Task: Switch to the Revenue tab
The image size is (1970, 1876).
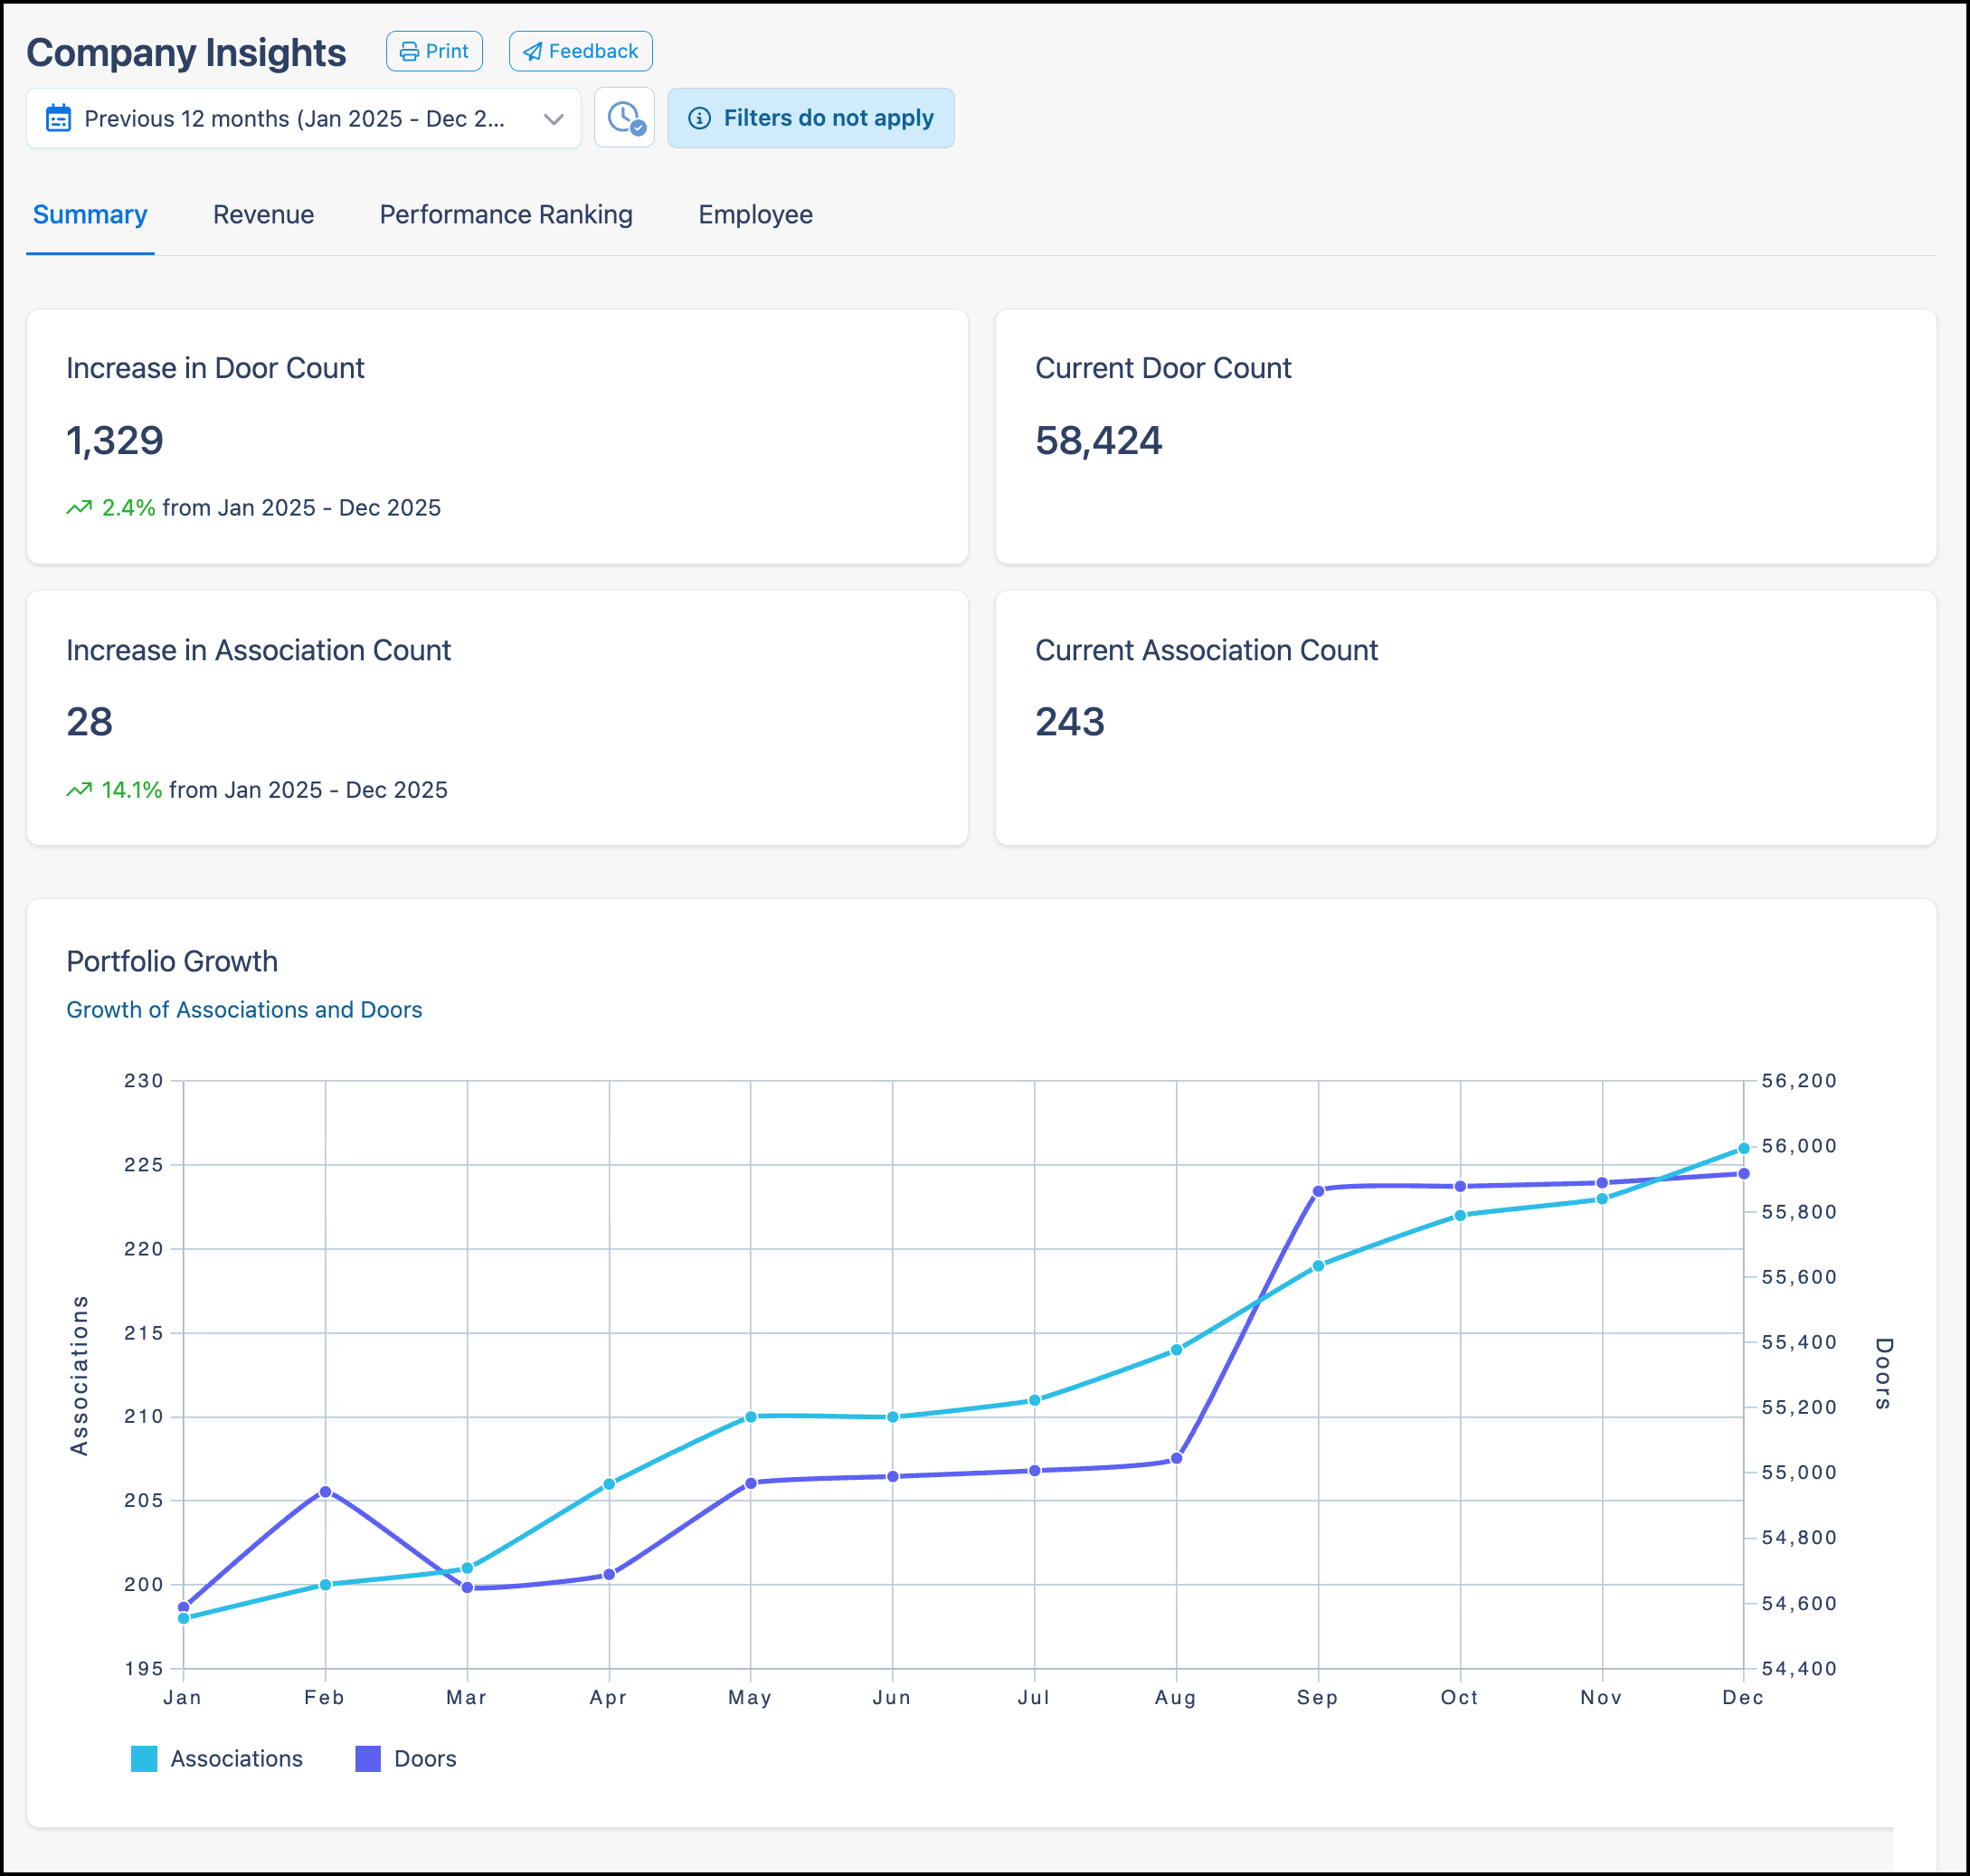Action: point(263,214)
